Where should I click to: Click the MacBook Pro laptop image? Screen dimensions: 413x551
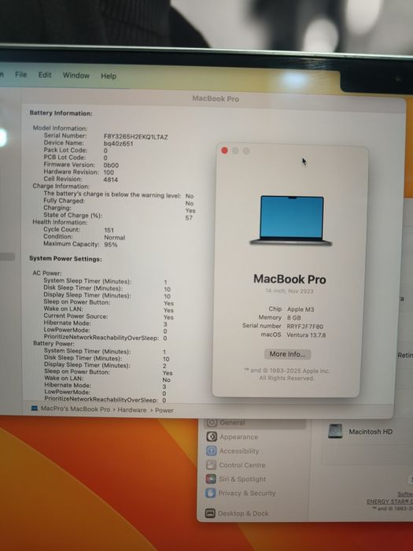click(291, 220)
